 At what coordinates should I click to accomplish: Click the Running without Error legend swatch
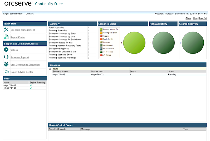click(x=101, y=29)
